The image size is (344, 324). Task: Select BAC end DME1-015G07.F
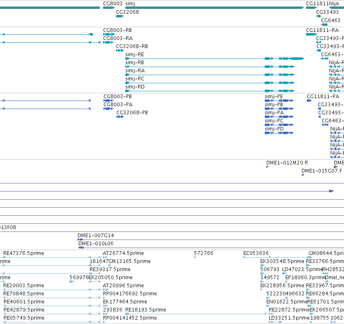[322, 171]
